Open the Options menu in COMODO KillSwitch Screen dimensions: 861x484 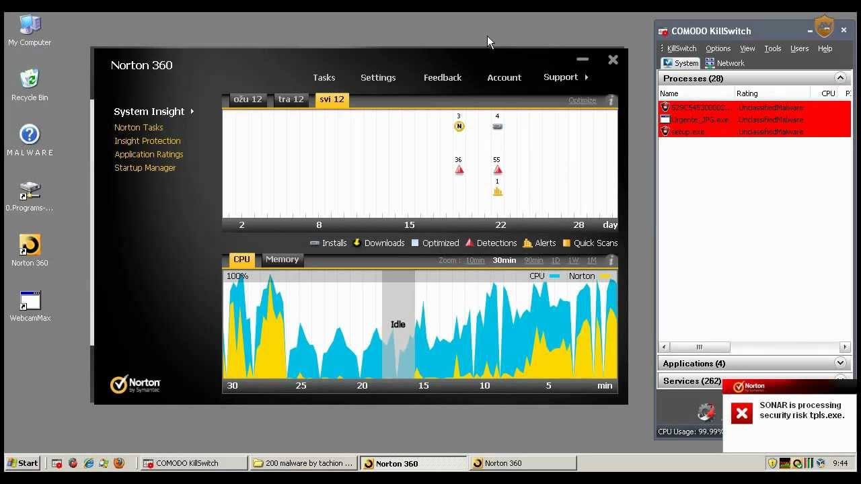tap(718, 48)
